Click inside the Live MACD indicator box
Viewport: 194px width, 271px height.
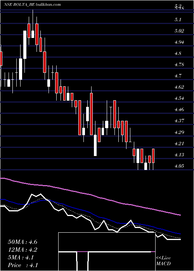coord(107,252)
